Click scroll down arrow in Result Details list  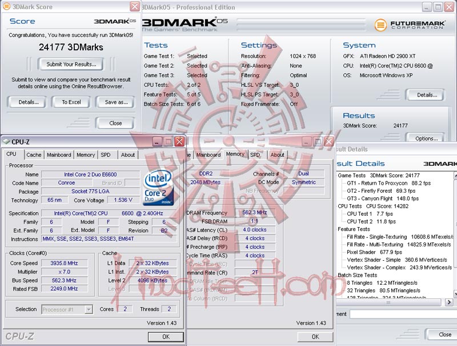pos(455,293)
